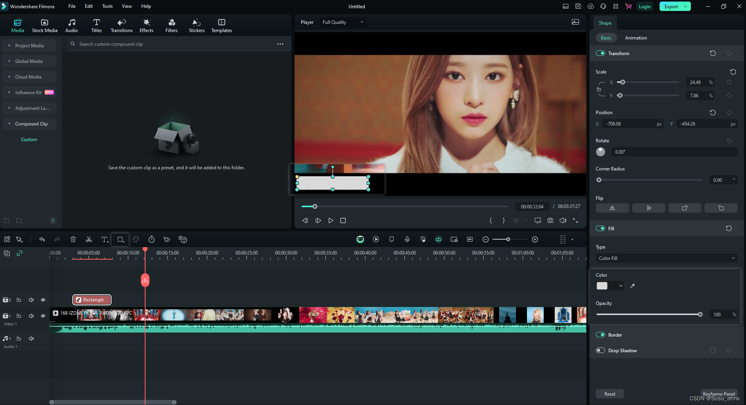Click the search custom compound clip field

172,44
